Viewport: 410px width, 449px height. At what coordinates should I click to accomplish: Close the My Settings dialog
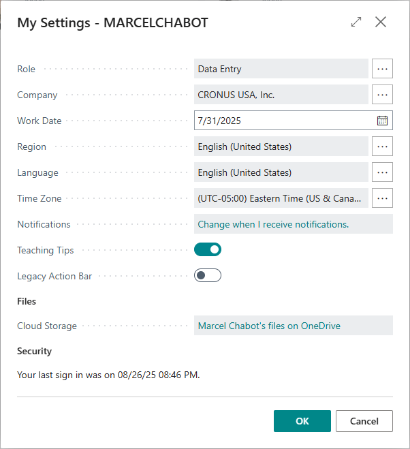tap(381, 22)
